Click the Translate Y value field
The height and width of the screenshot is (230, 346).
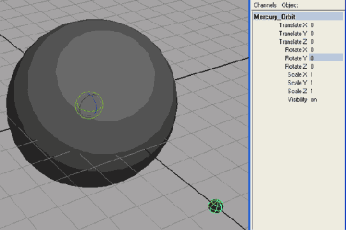tap(326, 33)
